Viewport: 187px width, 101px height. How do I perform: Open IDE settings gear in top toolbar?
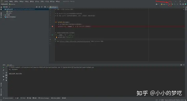click(183, 4)
